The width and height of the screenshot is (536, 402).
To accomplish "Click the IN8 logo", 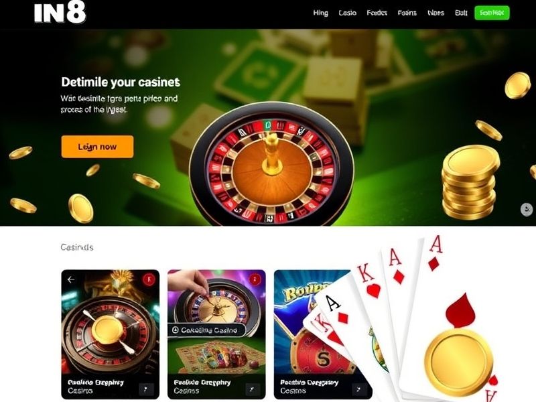I will pos(60,13).
